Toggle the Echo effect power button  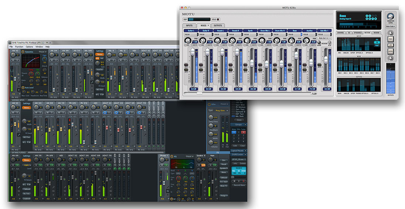pos(209,104)
